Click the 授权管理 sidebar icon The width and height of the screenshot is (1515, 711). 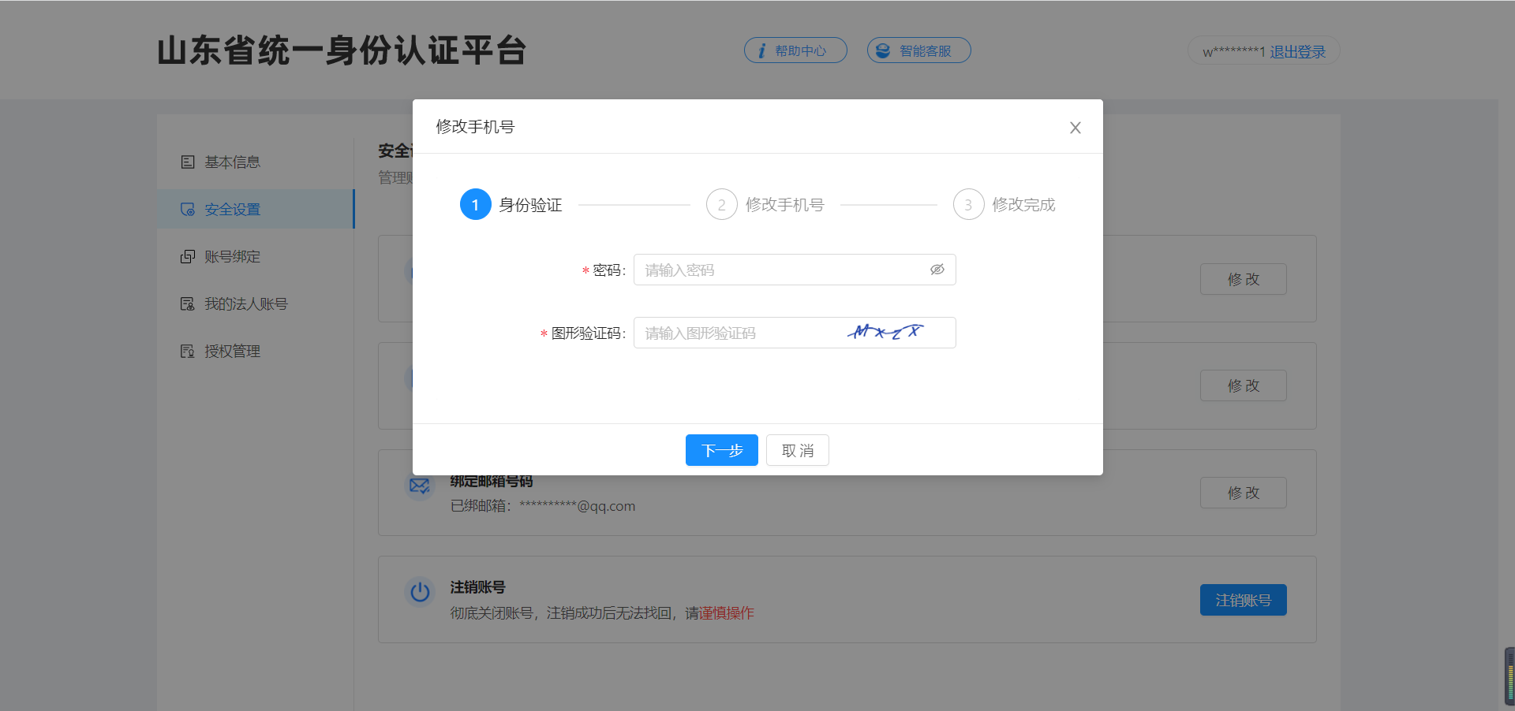(188, 351)
